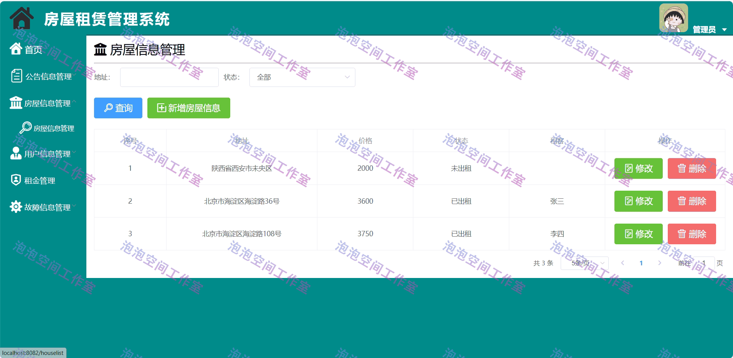Collapse the 房屋信息管理 menu
This screenshot has width=733, height=358.
coord(43,103)
